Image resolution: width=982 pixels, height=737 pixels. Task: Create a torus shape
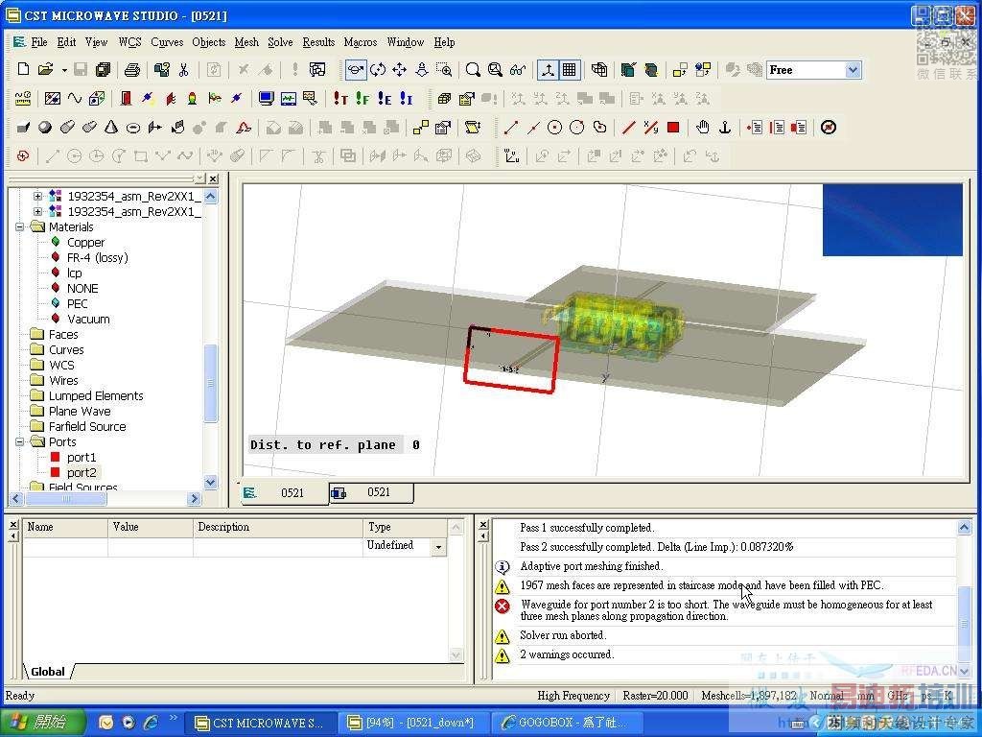(133, 128)
